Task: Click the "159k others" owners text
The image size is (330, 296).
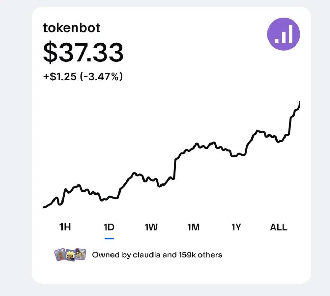Action: [x=200, y=255]
